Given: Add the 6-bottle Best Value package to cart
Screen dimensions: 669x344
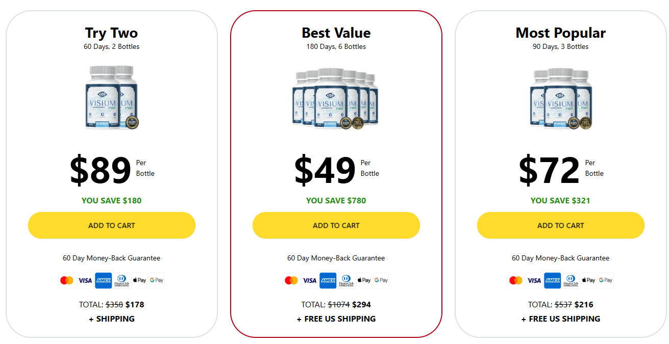Looking at the screenshot, I should point(336,225).
